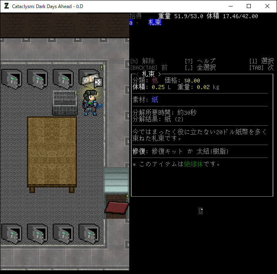The height and width of the screenshot is (274, 277).
Task: Click the [TAB] 次 next option
Action: (261, 68)
